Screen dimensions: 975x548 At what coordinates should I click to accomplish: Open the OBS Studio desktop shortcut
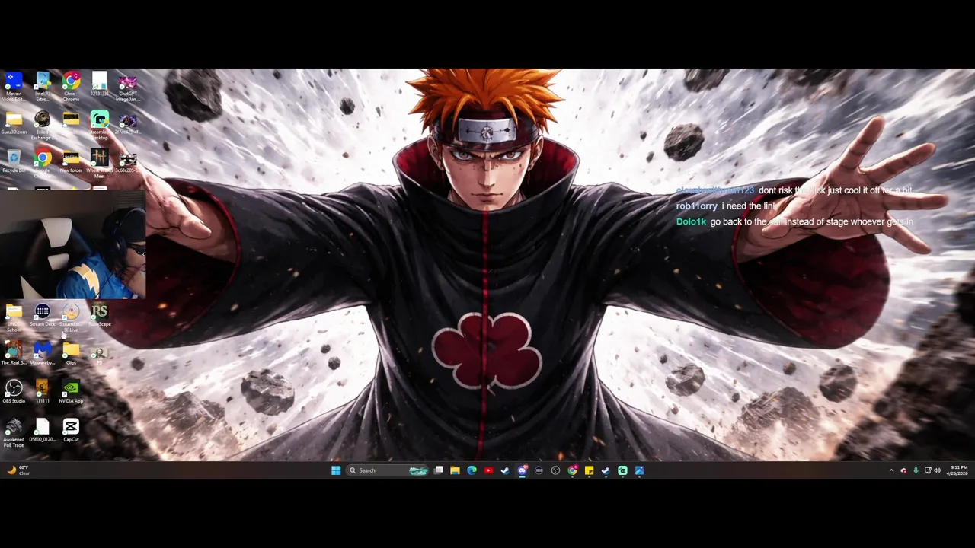(x=14, y=392)
